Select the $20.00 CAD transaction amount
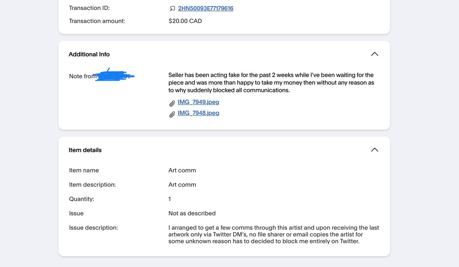The image size is (459, 267). tap(185, 21)
